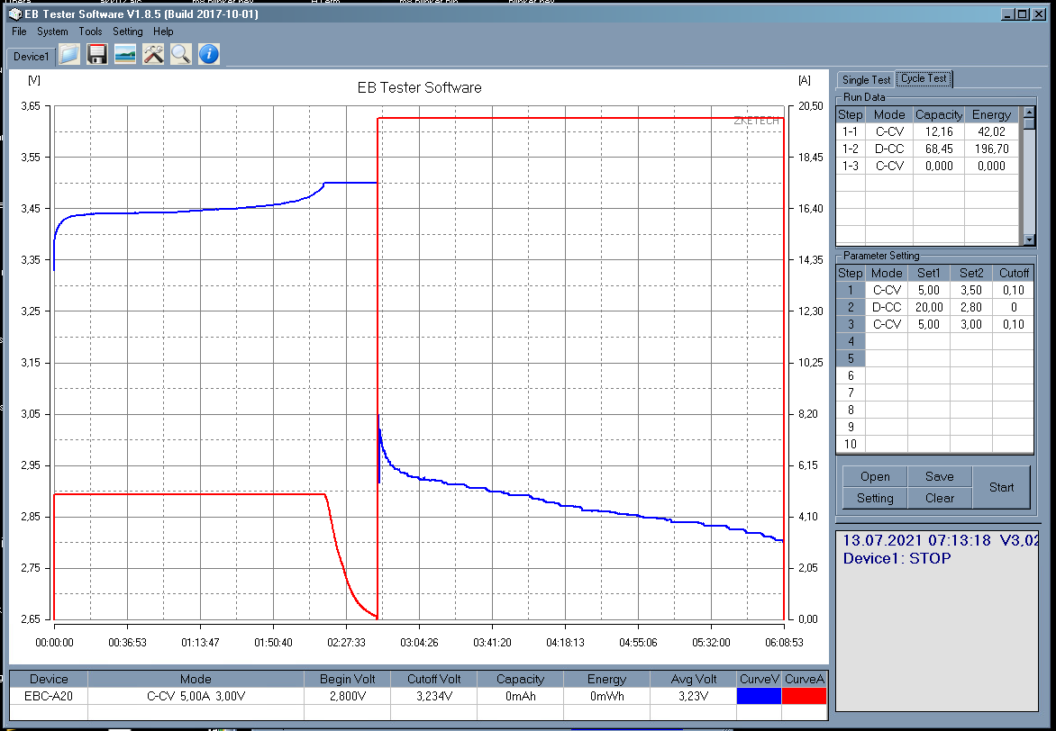Click the Energy column header in Run Data
1056x731 pixels.
(991, 114)
